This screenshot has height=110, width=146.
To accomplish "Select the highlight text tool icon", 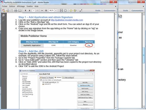I will tap(75, 11).
